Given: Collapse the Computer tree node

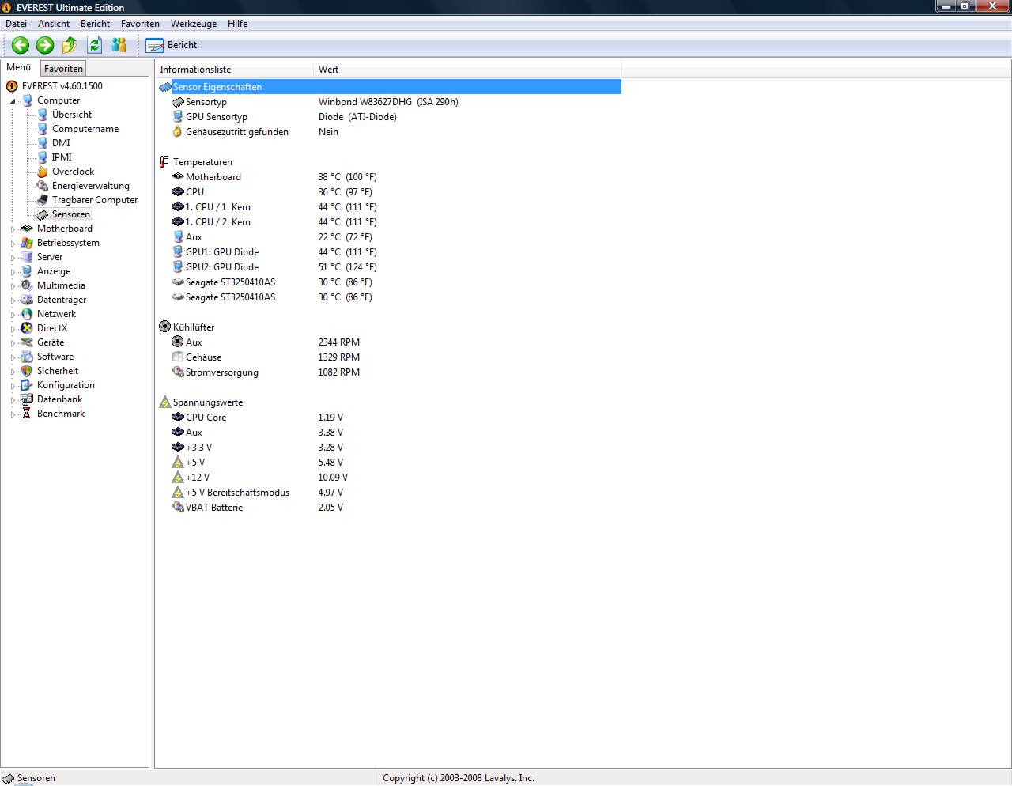Looking at the screenshot, I should click(13, 101).
